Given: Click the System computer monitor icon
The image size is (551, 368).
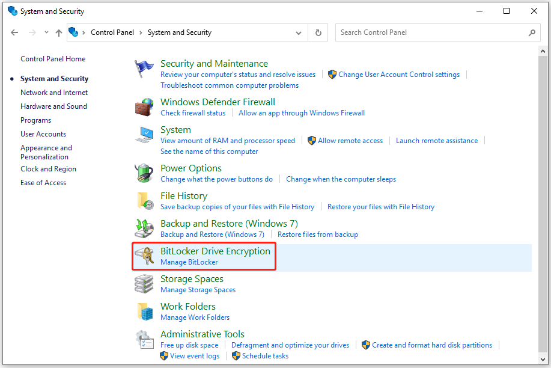Looking at the screenshot, I should (144, 135).
